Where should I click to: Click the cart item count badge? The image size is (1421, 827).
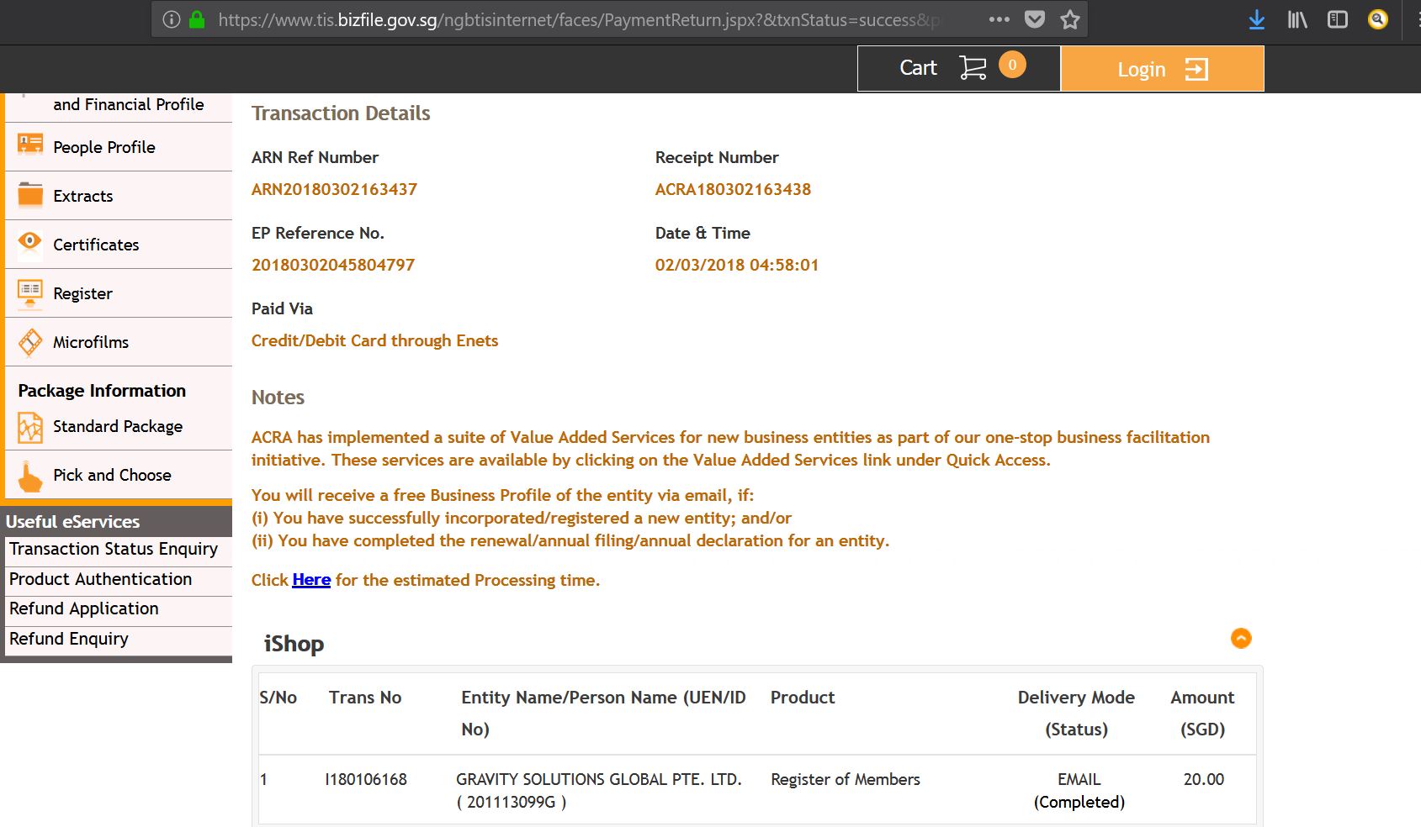[x=1012, y=65]
